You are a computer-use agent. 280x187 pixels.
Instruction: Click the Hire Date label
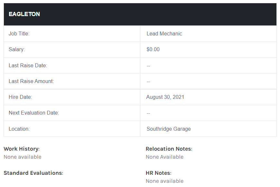20,97
